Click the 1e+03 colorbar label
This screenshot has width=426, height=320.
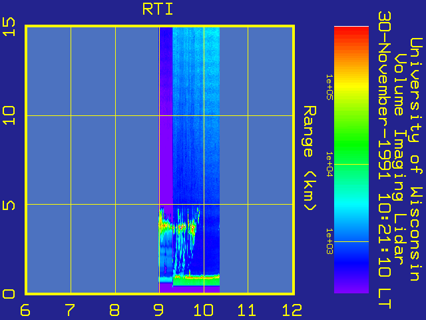(x=329, y=241)
